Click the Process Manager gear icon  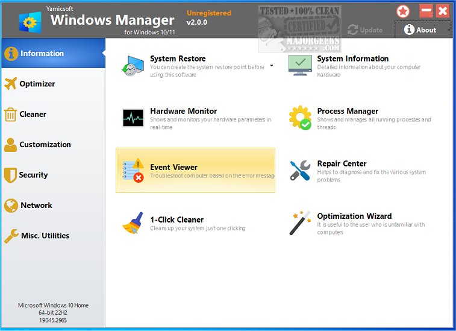click(299, 118)
